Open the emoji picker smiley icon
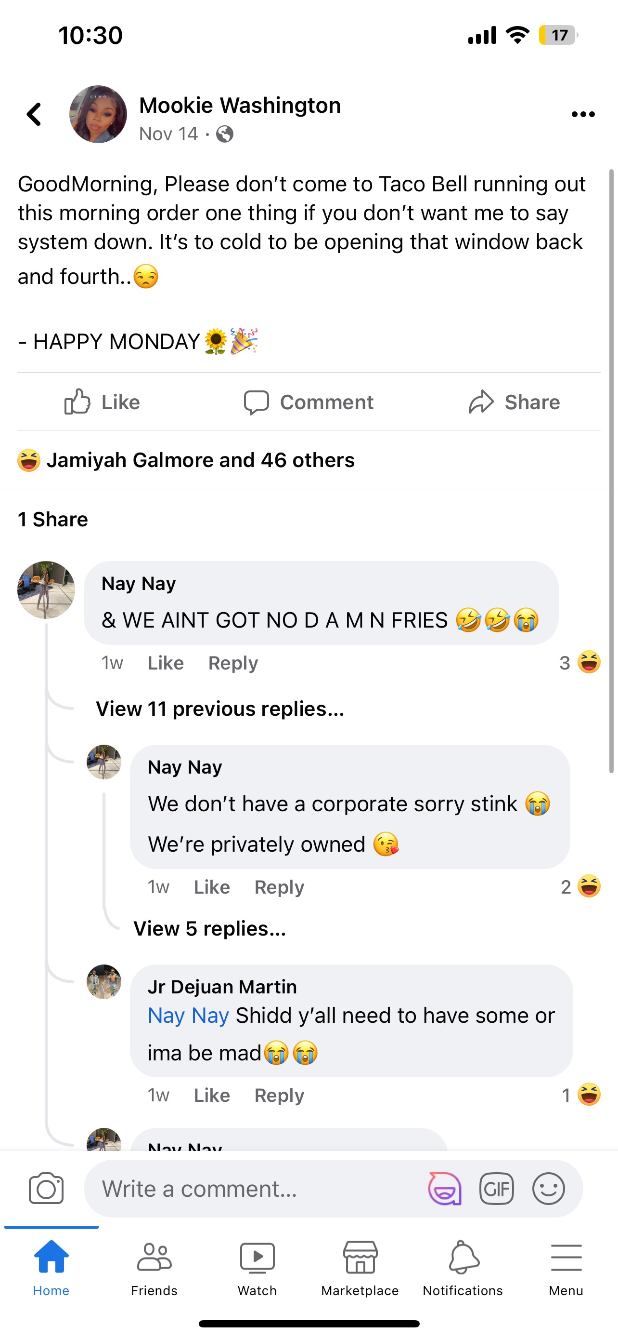 coord(549,1188)
